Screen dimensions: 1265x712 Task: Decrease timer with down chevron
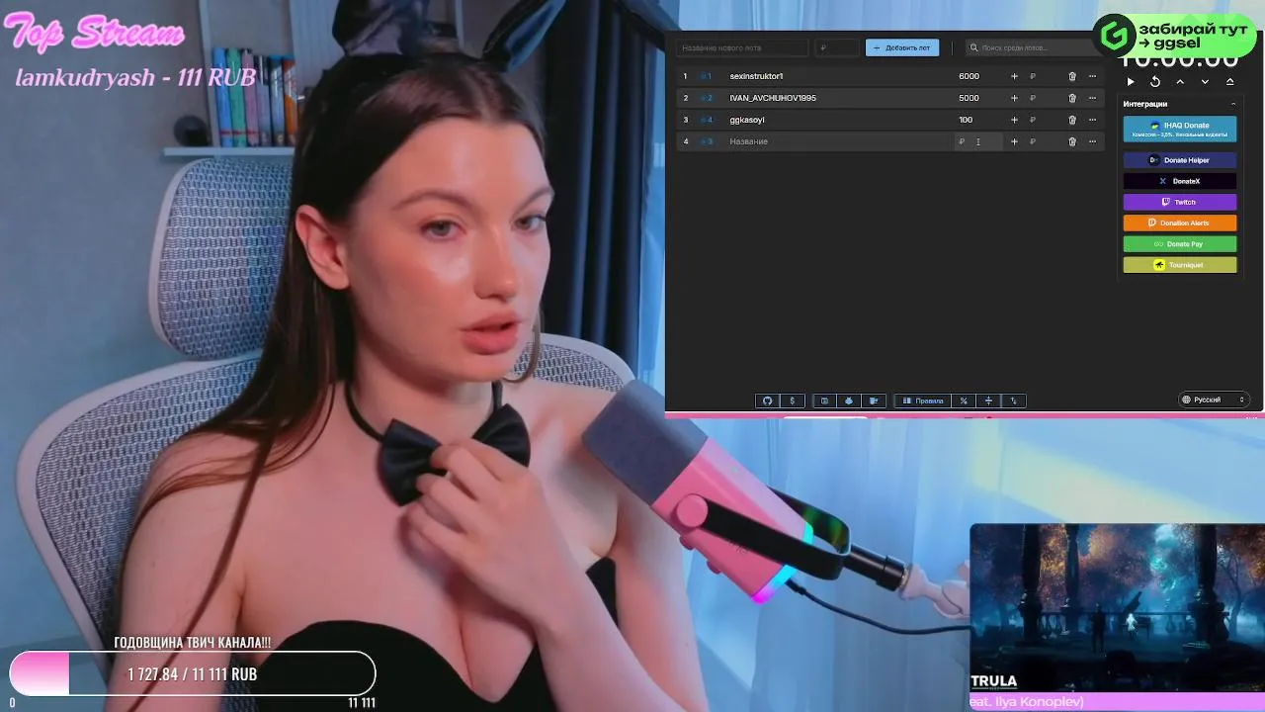tap(1205, 82)
